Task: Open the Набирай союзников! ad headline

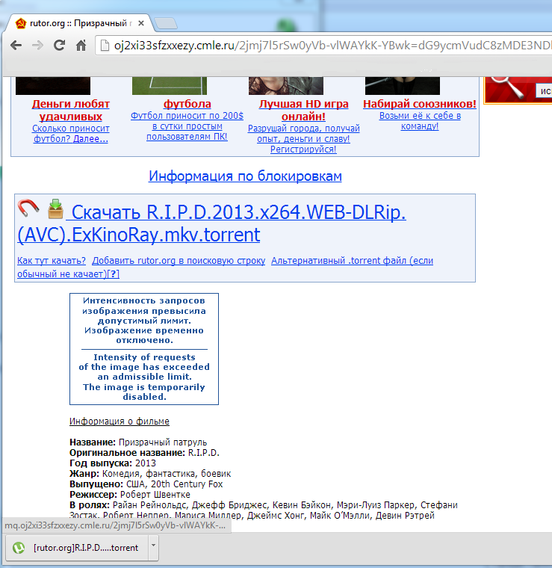Action: [x=420, y=104]
